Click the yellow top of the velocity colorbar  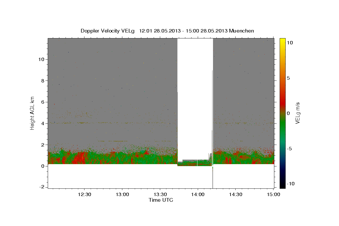pos(282,41)
